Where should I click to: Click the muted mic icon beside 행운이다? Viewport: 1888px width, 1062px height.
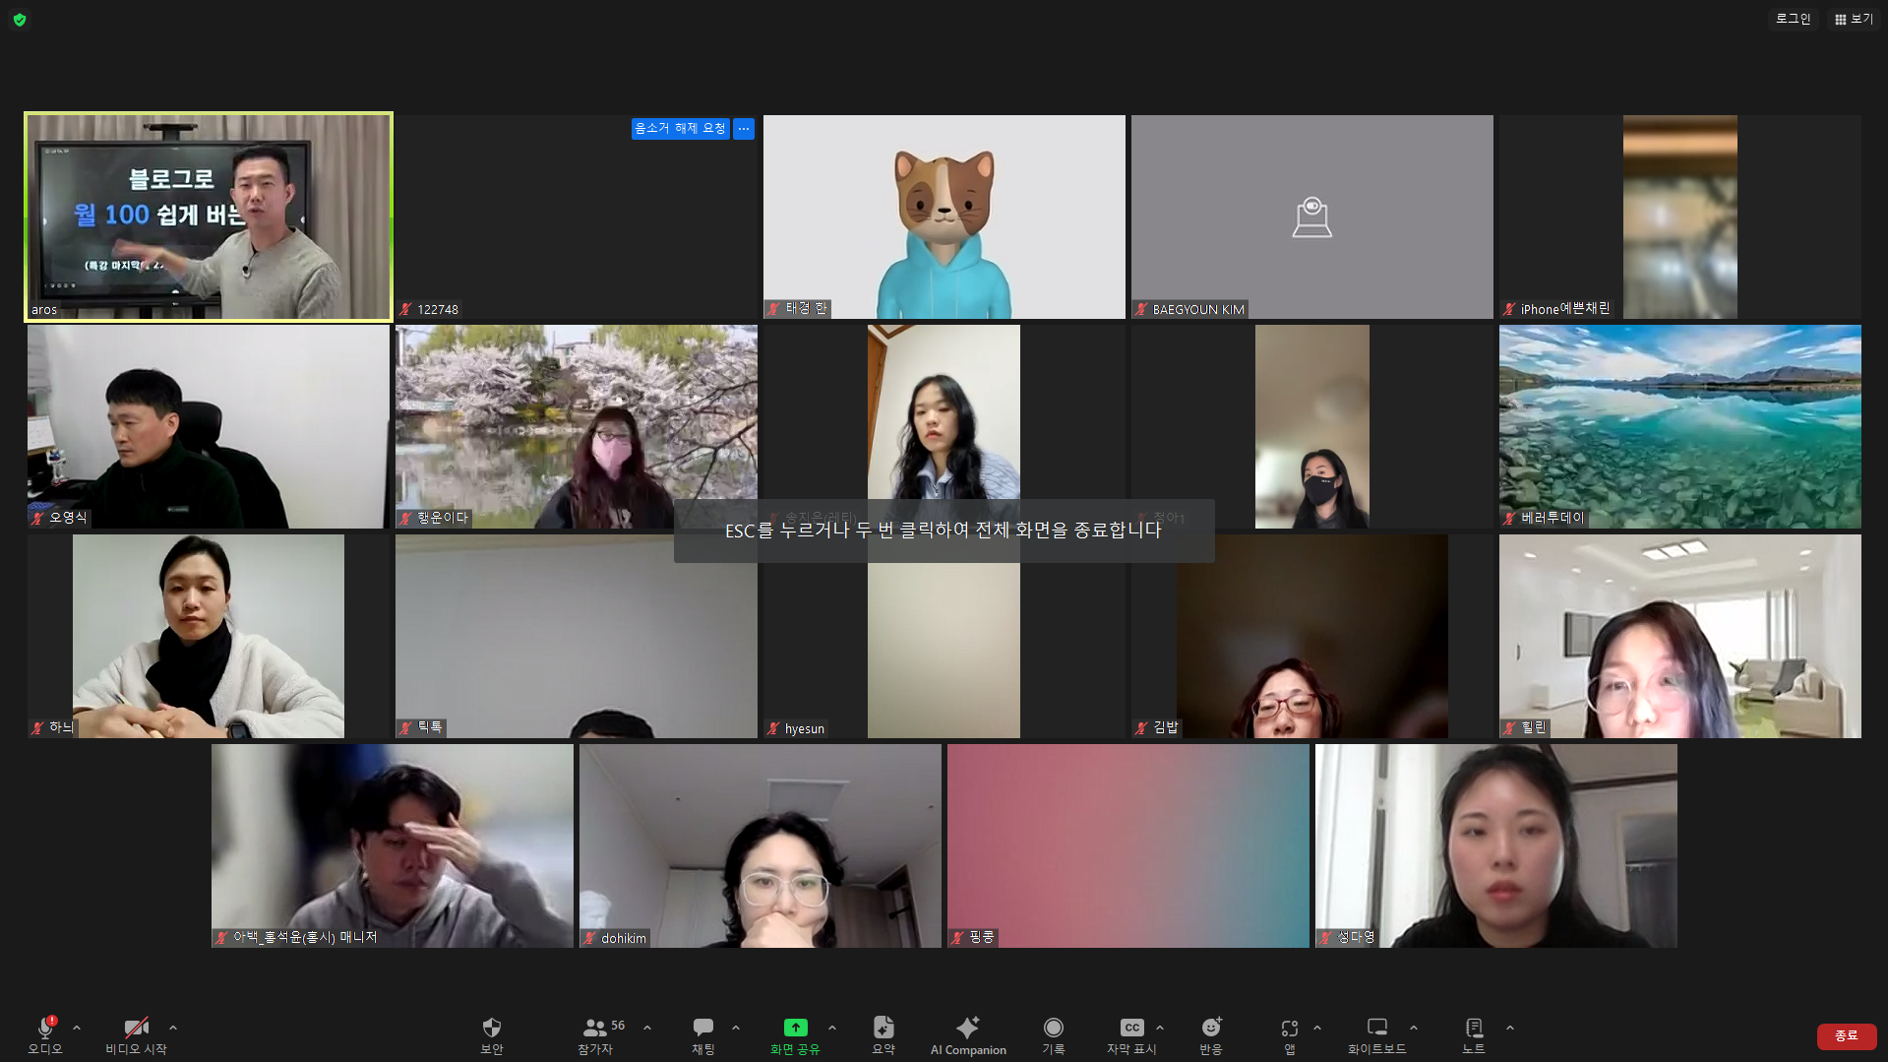click(x=405, y=518)
